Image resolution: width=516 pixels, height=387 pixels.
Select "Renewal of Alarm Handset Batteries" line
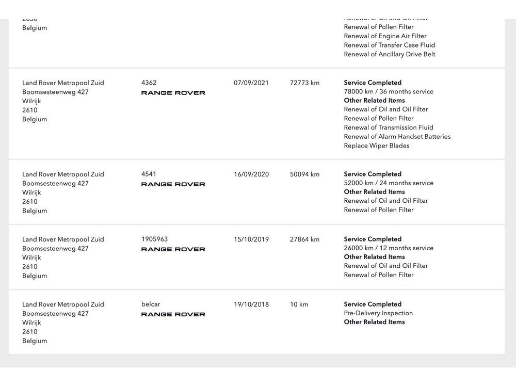pos(397,137)
